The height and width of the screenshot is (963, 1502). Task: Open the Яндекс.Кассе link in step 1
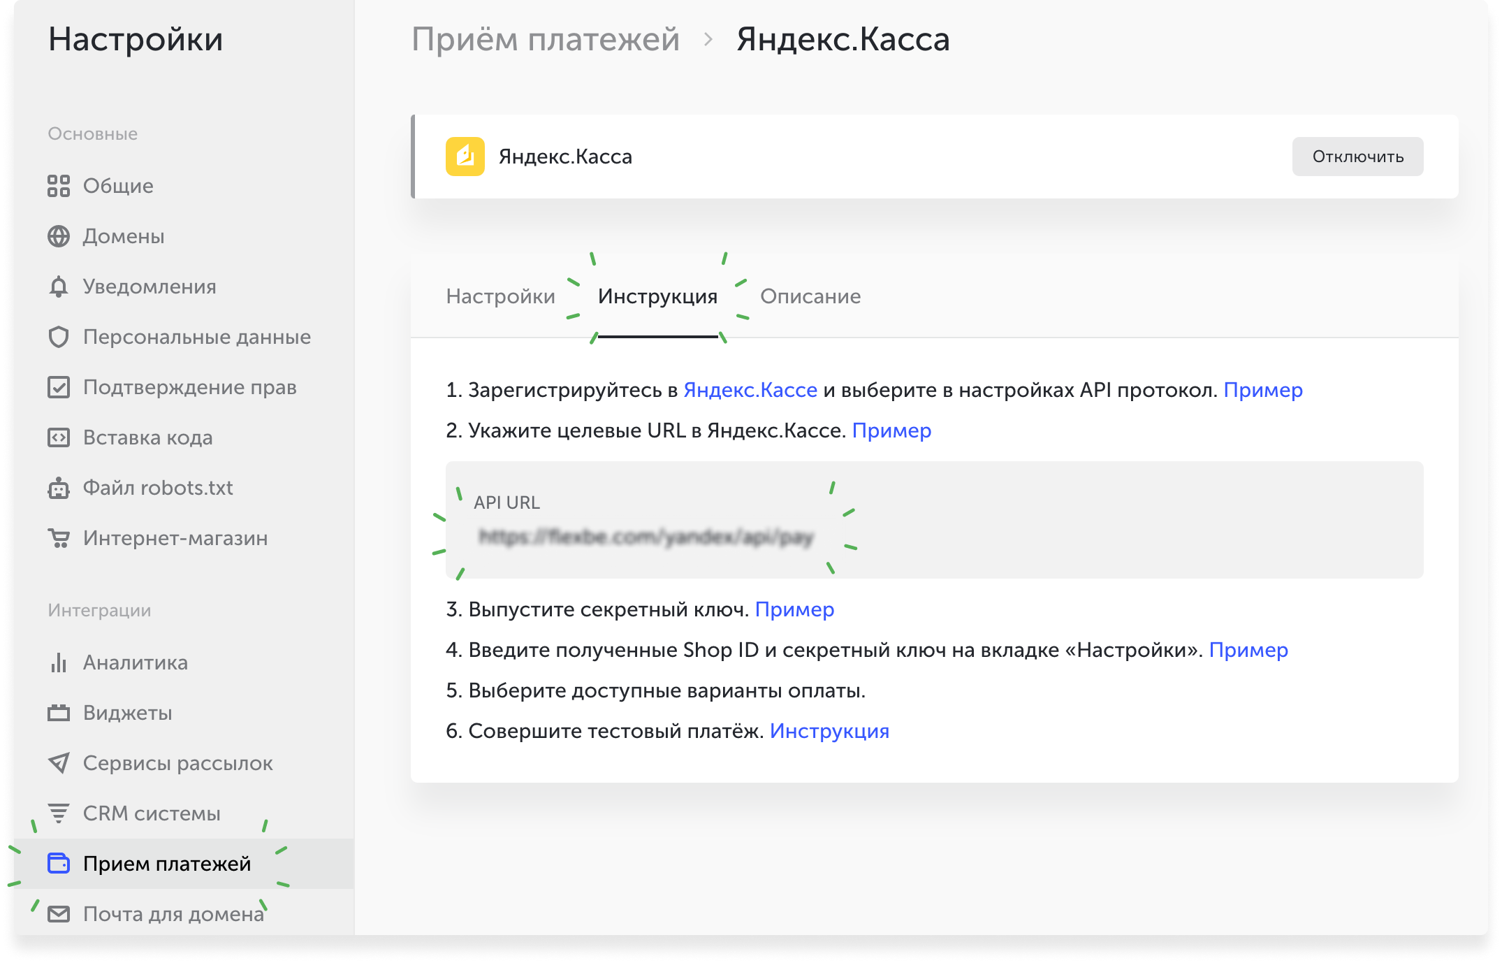(x=750, y=390)
